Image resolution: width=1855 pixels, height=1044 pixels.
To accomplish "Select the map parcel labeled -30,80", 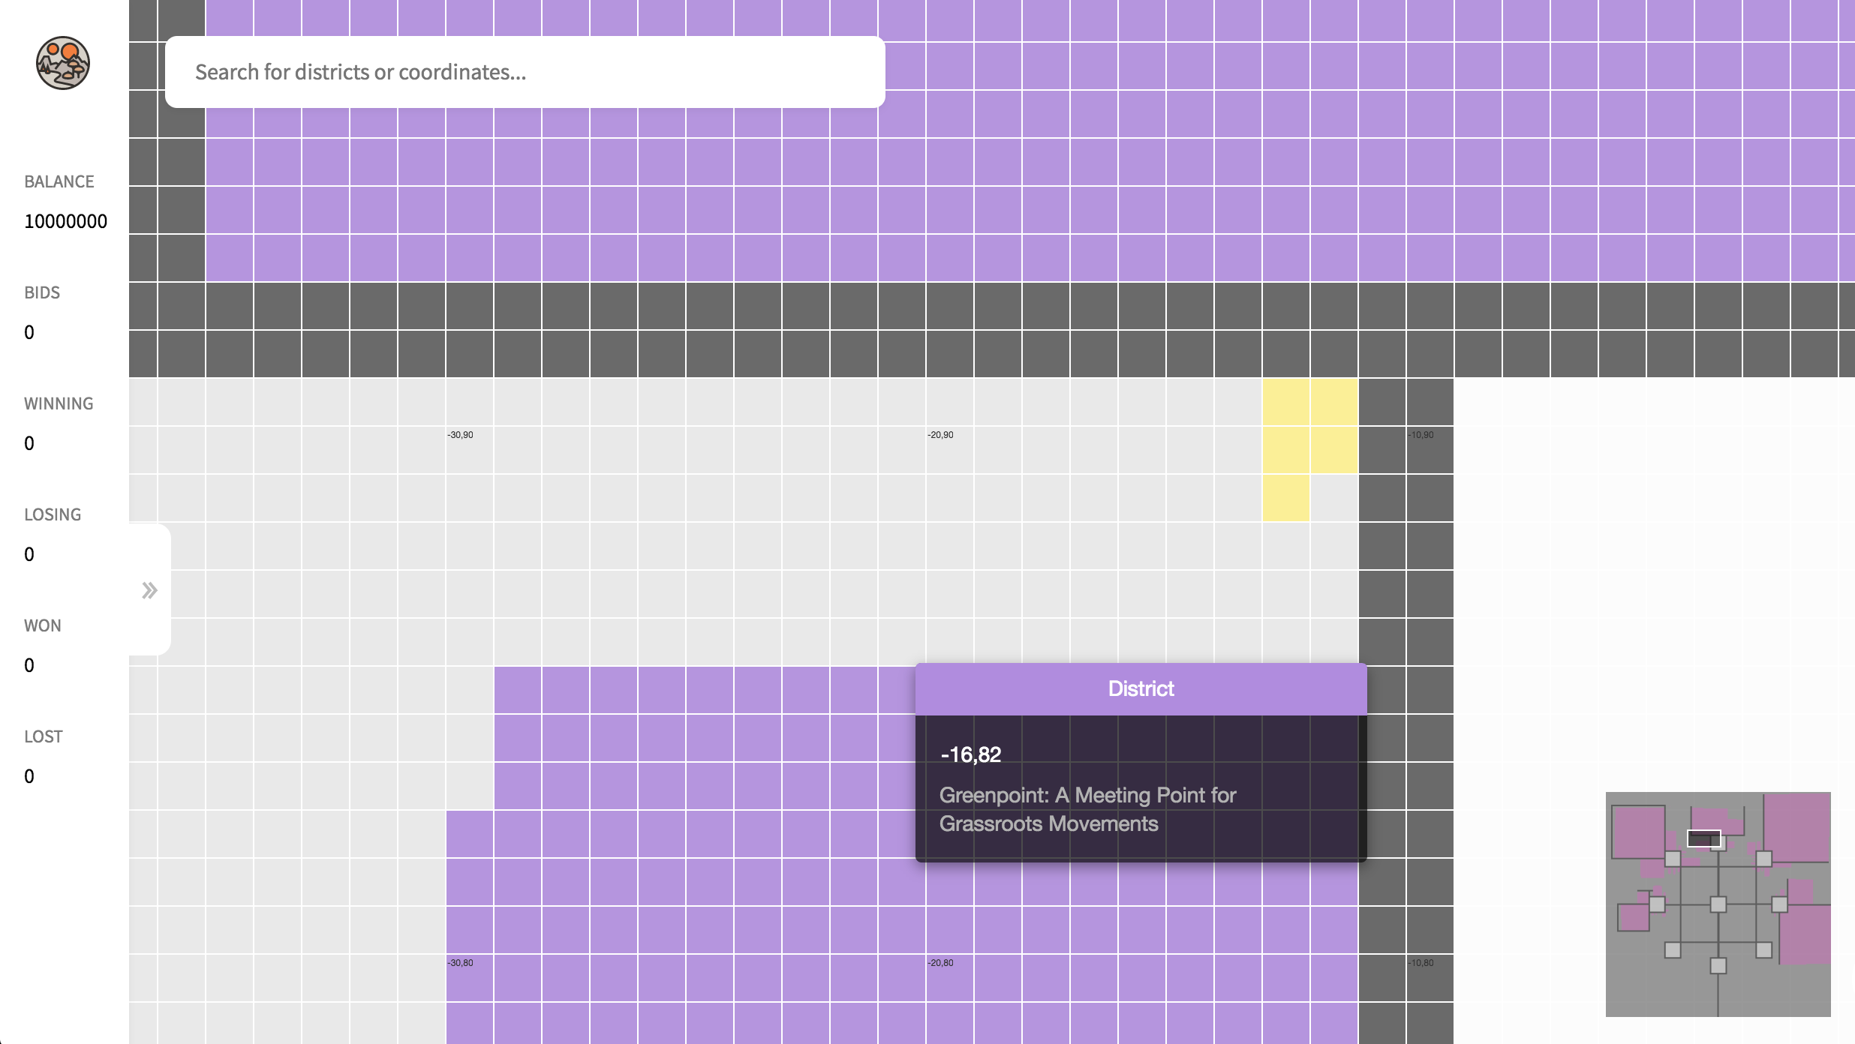I will coord(470,978).
